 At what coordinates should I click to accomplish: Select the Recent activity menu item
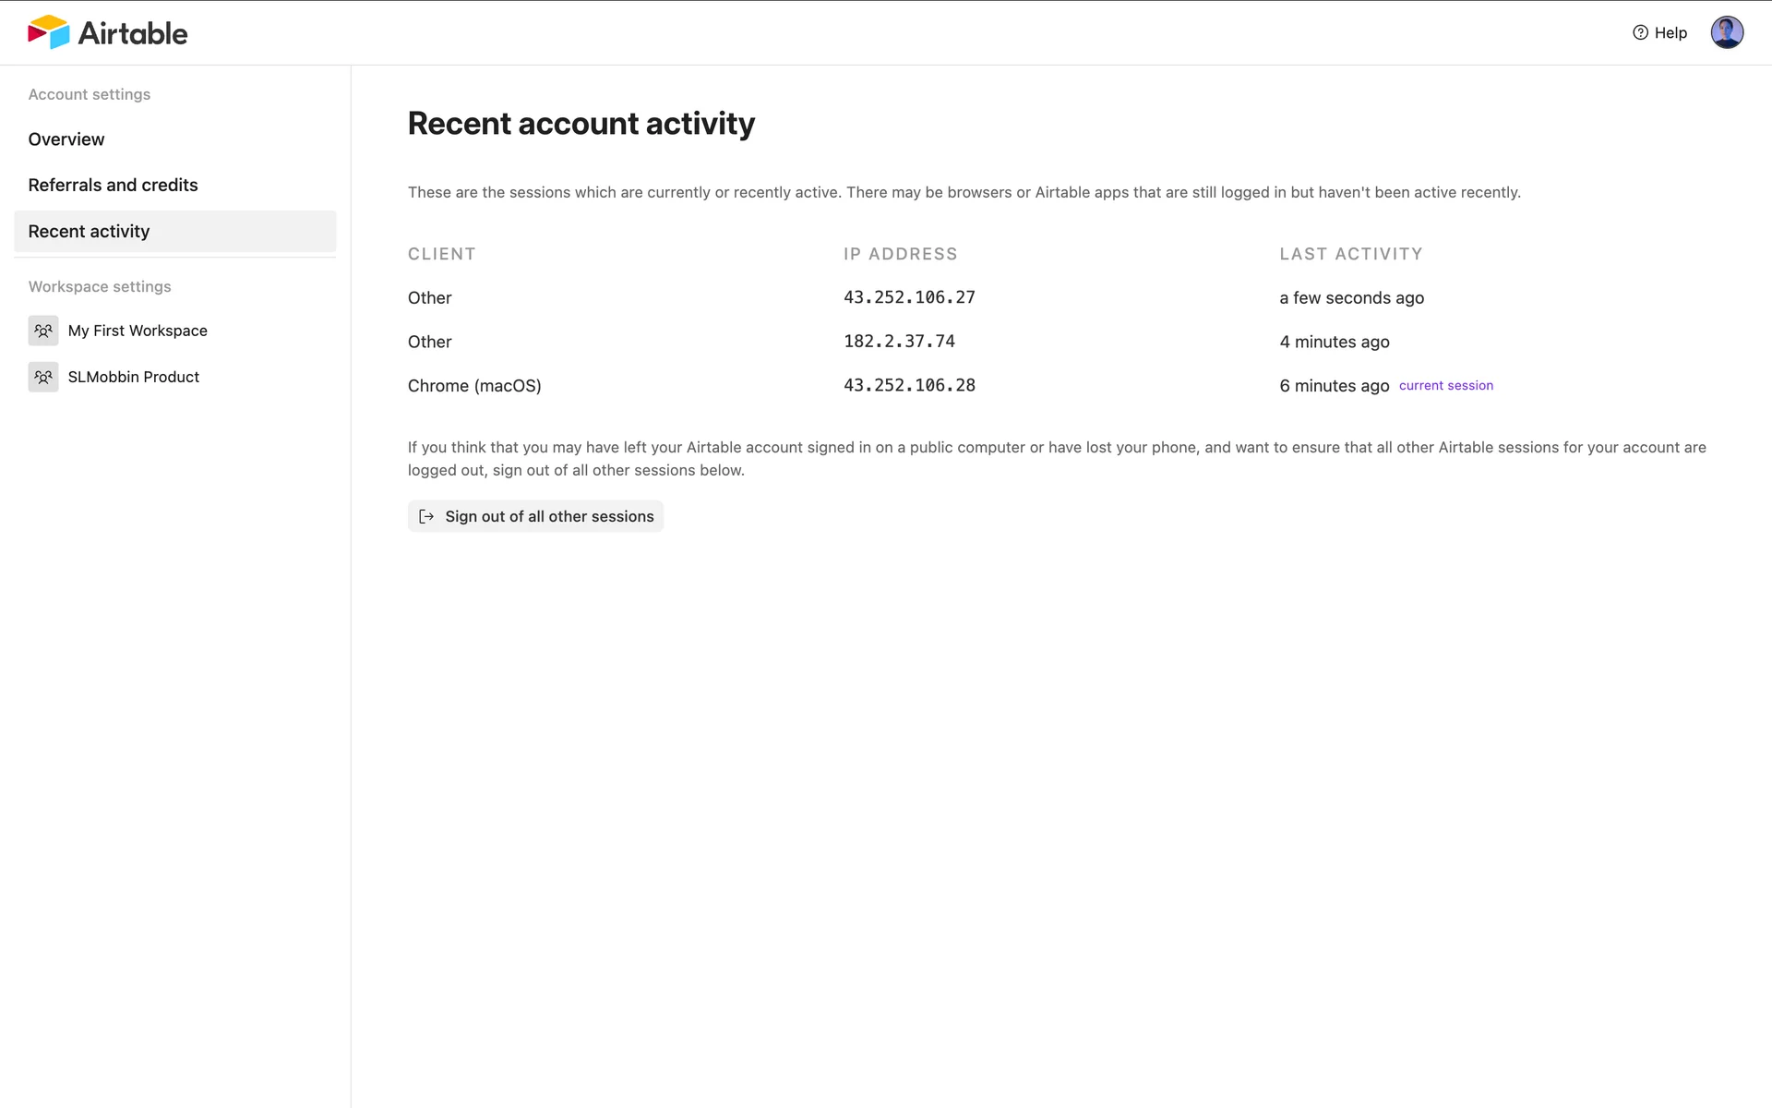click(x=89, y=232)
